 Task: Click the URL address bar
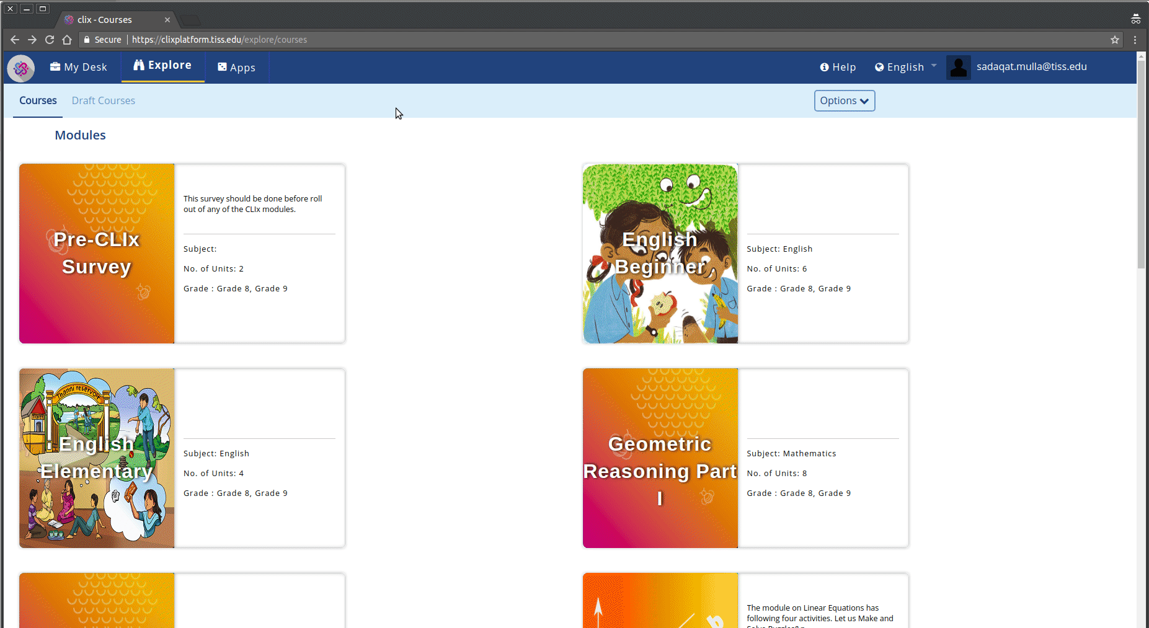pyautogui.click(x=558, y=40)
